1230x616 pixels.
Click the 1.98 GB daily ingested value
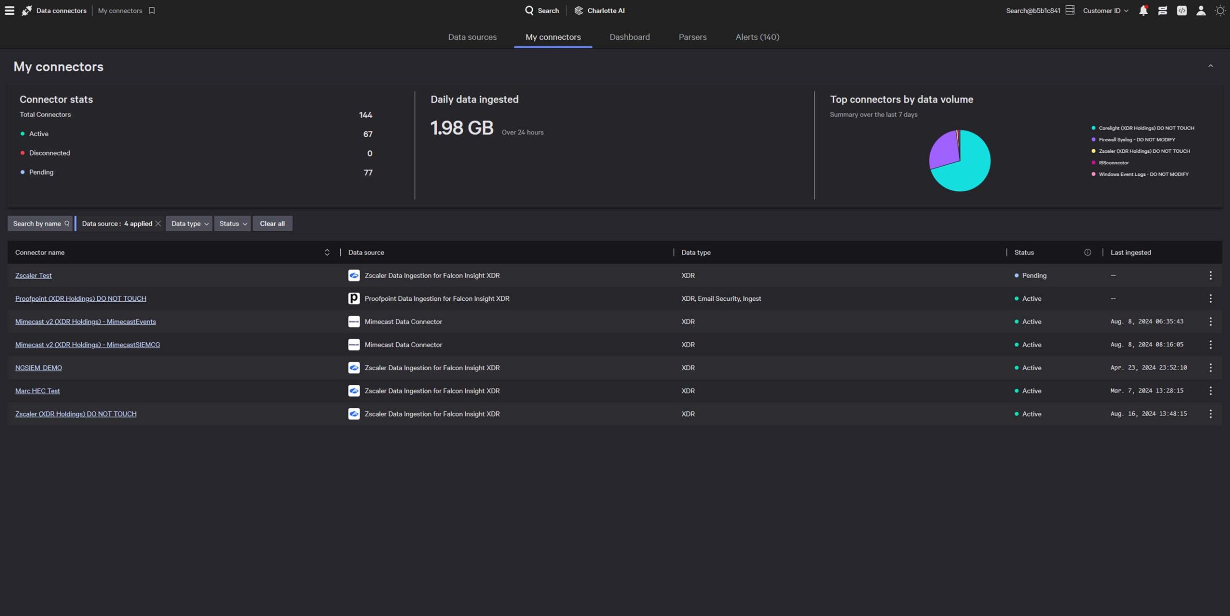pos(462,128)
